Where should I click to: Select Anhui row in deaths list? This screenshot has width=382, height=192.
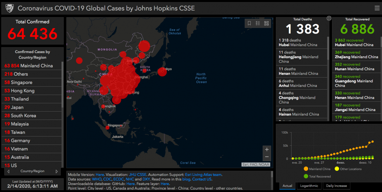pos(301,83)
